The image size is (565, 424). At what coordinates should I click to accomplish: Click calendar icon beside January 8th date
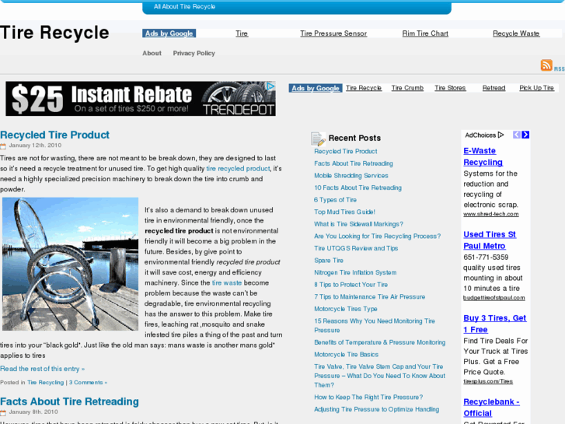tap(3, 412)
